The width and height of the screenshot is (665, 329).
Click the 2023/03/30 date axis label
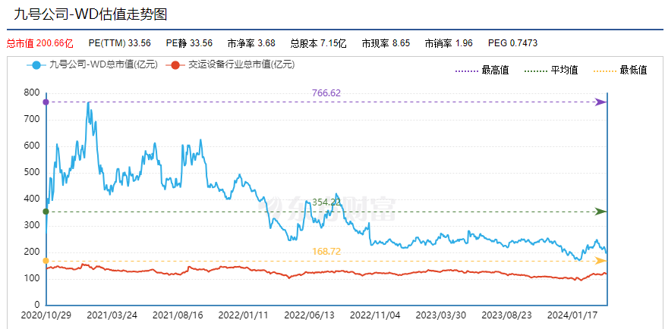pos(440,316)
